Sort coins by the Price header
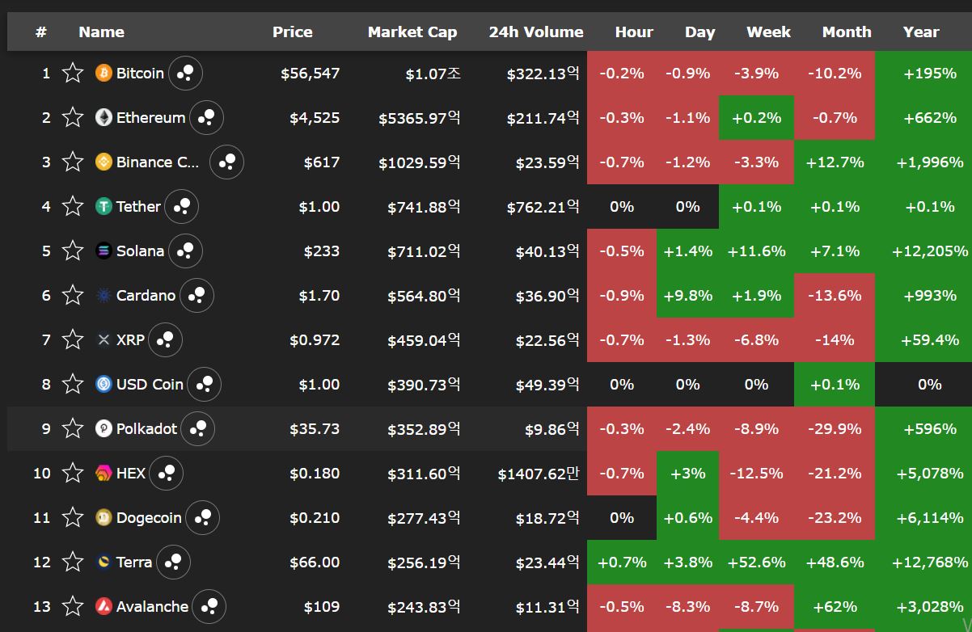 point(293,32)
